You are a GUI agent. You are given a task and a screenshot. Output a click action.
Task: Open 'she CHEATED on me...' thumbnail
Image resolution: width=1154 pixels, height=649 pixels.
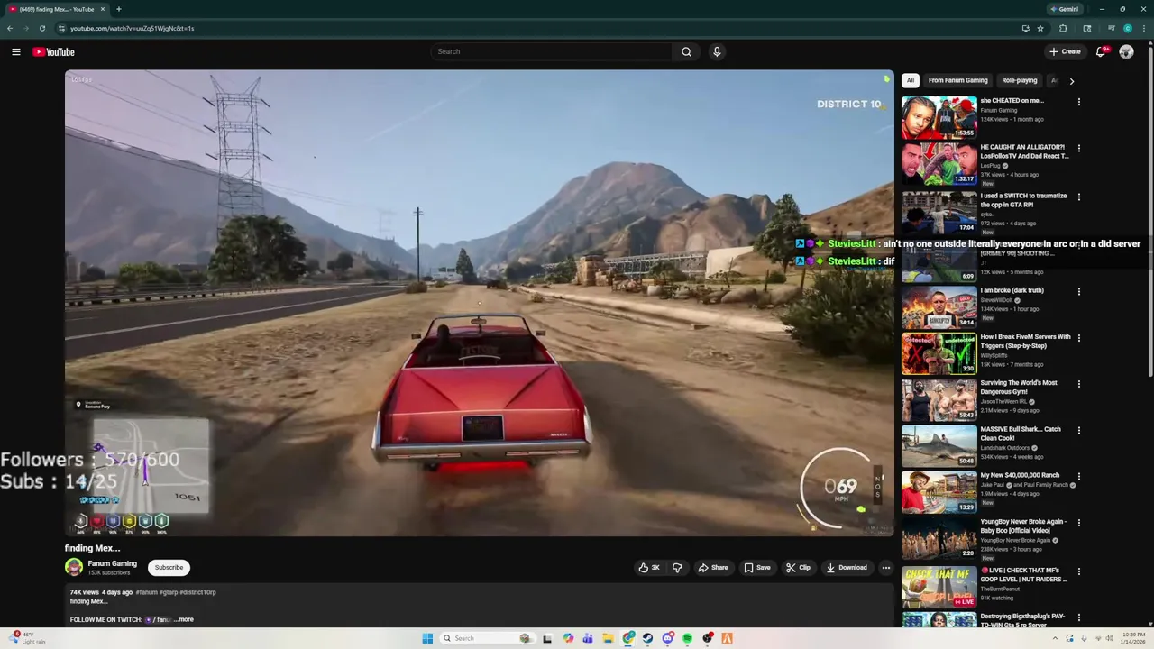click(939, 117)
